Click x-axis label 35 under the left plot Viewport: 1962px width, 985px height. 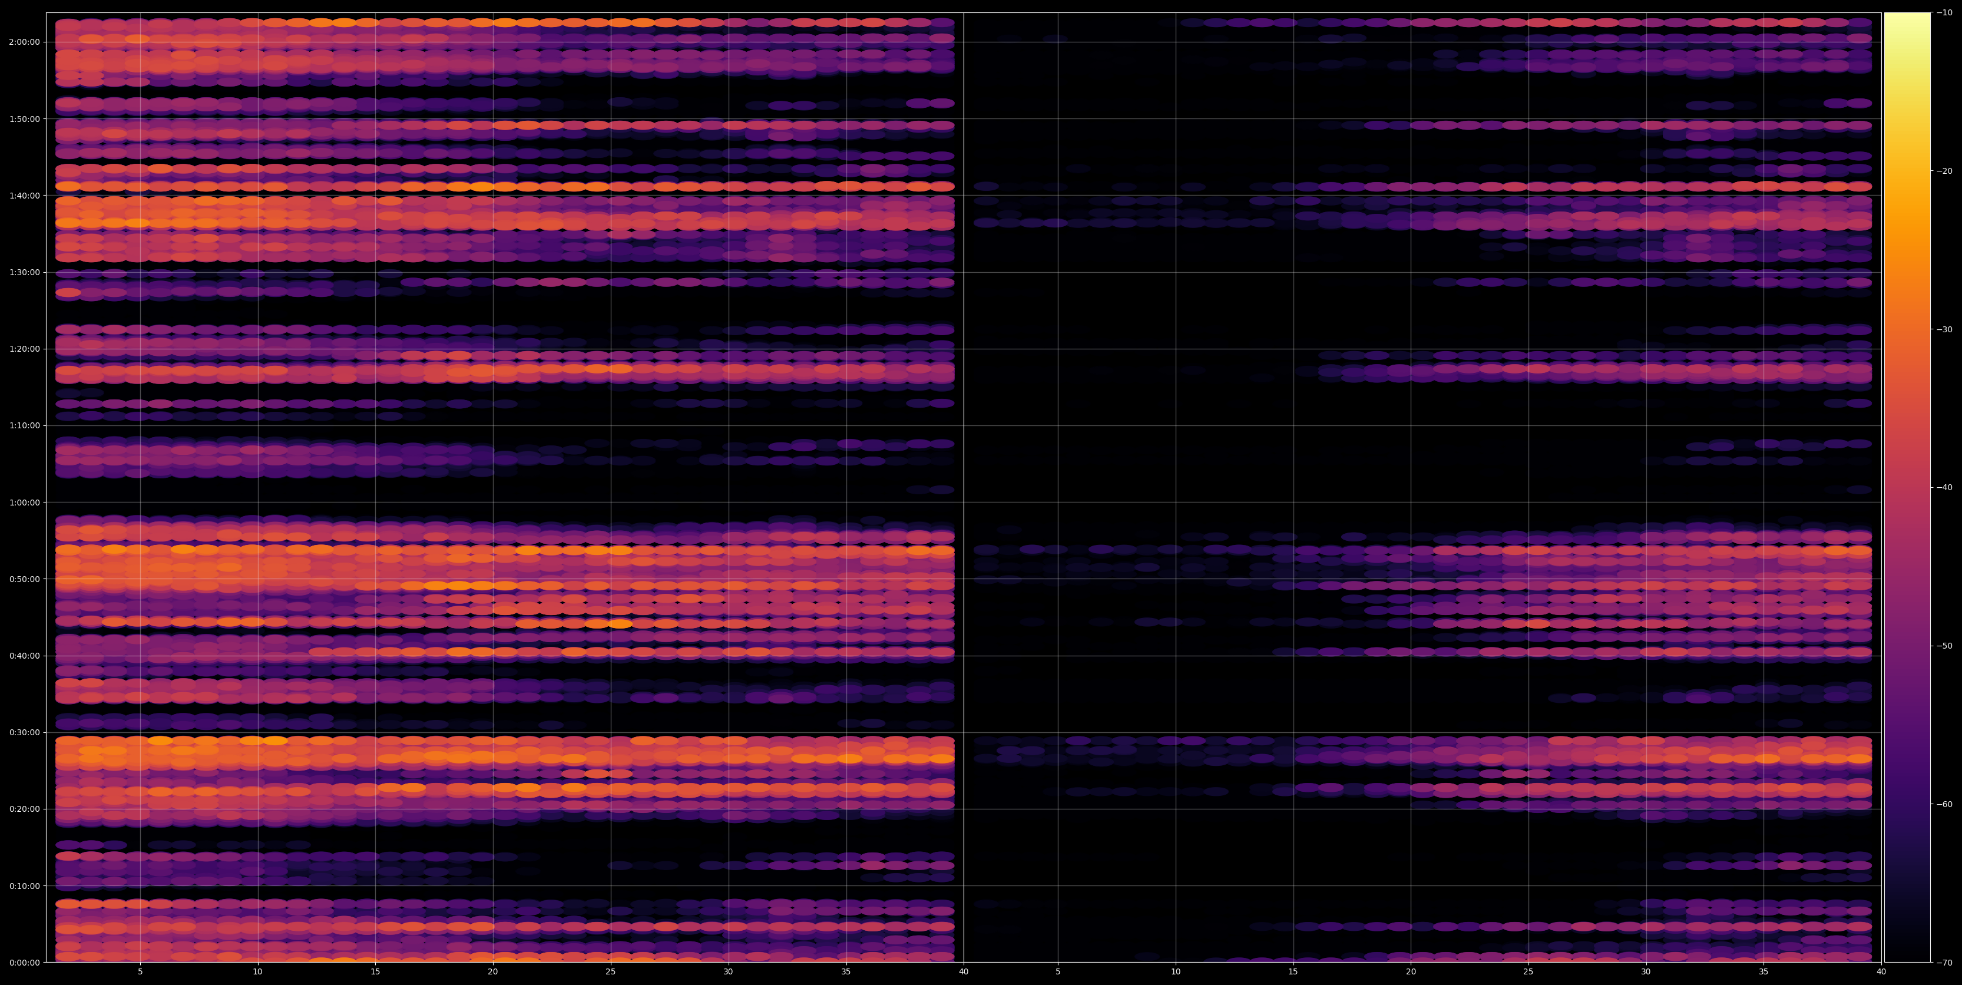[846, 972]
